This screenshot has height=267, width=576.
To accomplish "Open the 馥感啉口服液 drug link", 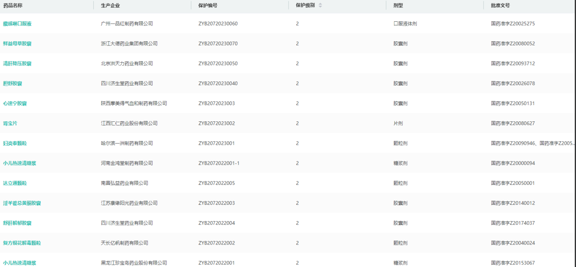I will coord(17,24).
